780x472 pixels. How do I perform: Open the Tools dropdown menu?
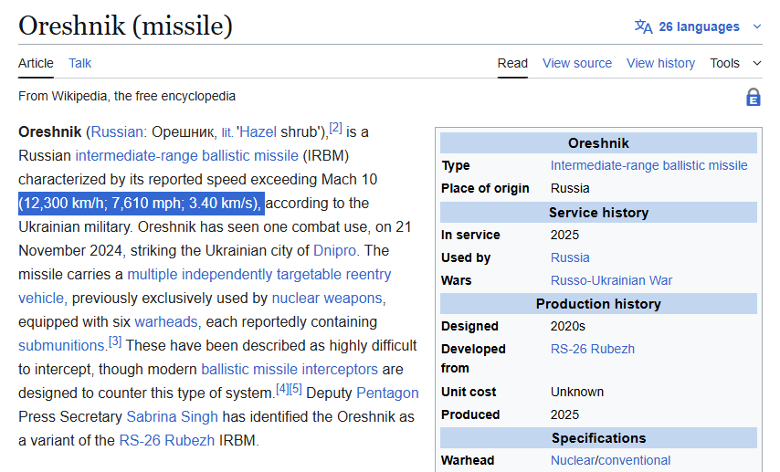coord(735,63)
